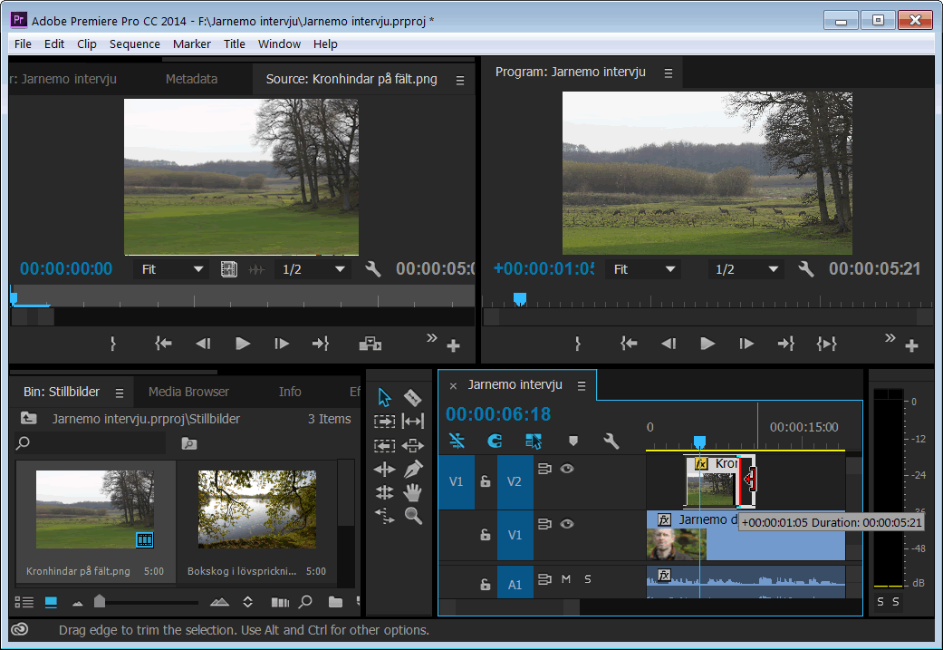Add a marker in the timeline

pyautogui.click(x=573, y=441)
